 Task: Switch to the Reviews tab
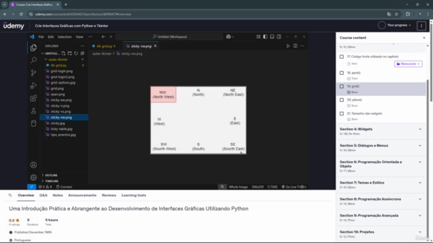[109, 195]
